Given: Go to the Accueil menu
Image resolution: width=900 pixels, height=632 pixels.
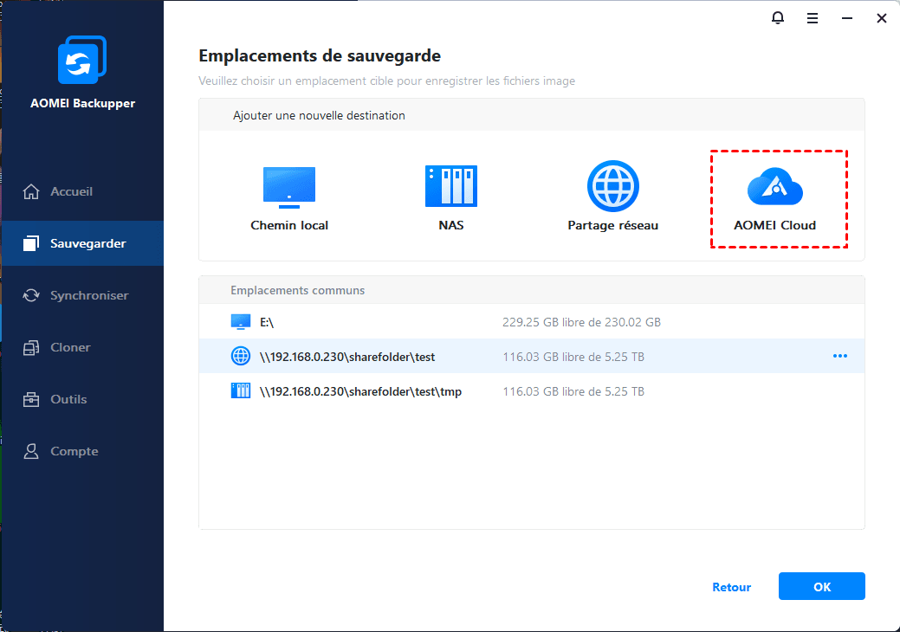Looking at the screenshot, I should (82, 191).
